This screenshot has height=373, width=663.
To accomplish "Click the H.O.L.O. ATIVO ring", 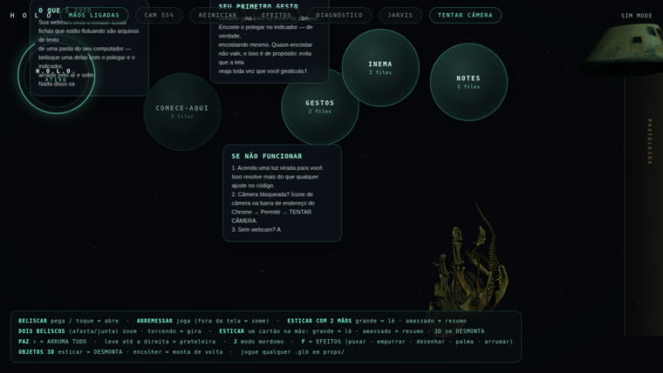I will 56,75.
